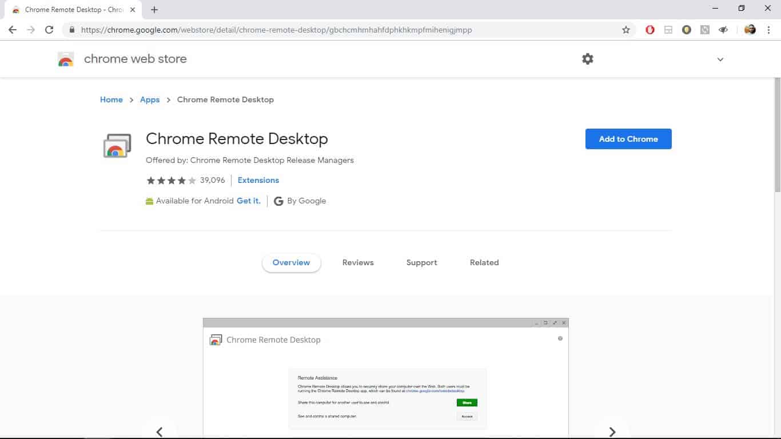Click the gray window-shaped extension icon
The width and height of the screenshot is (781, 439).
click(x=668, y=30)
